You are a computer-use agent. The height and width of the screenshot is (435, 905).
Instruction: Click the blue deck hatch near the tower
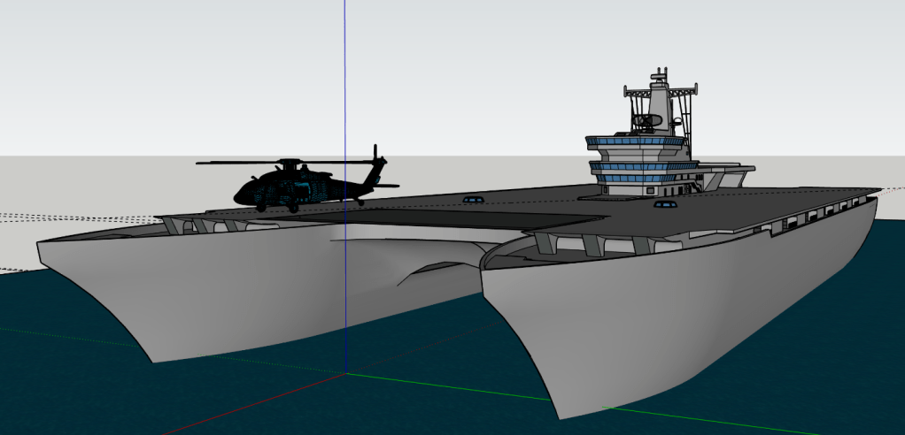point(662,204)
